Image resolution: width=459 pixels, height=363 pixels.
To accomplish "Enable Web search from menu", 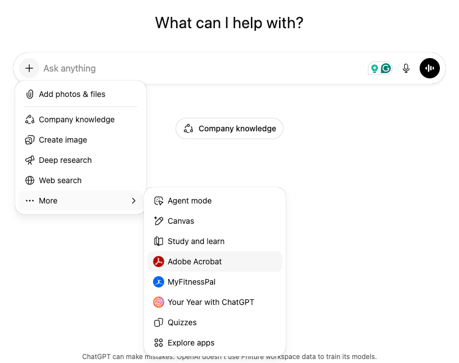I will pyautogui.click(x=60, y=180).
